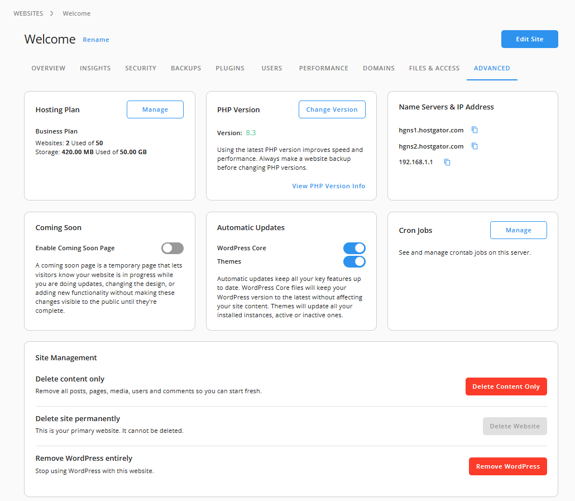The height and width of the screenshot is (501, 575).
Task: Open the Overview tab
Action: pyautogui.click(x=49, y=68)
